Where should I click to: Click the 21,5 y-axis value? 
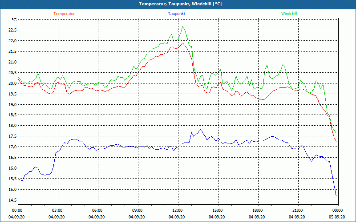pos(12,52)
